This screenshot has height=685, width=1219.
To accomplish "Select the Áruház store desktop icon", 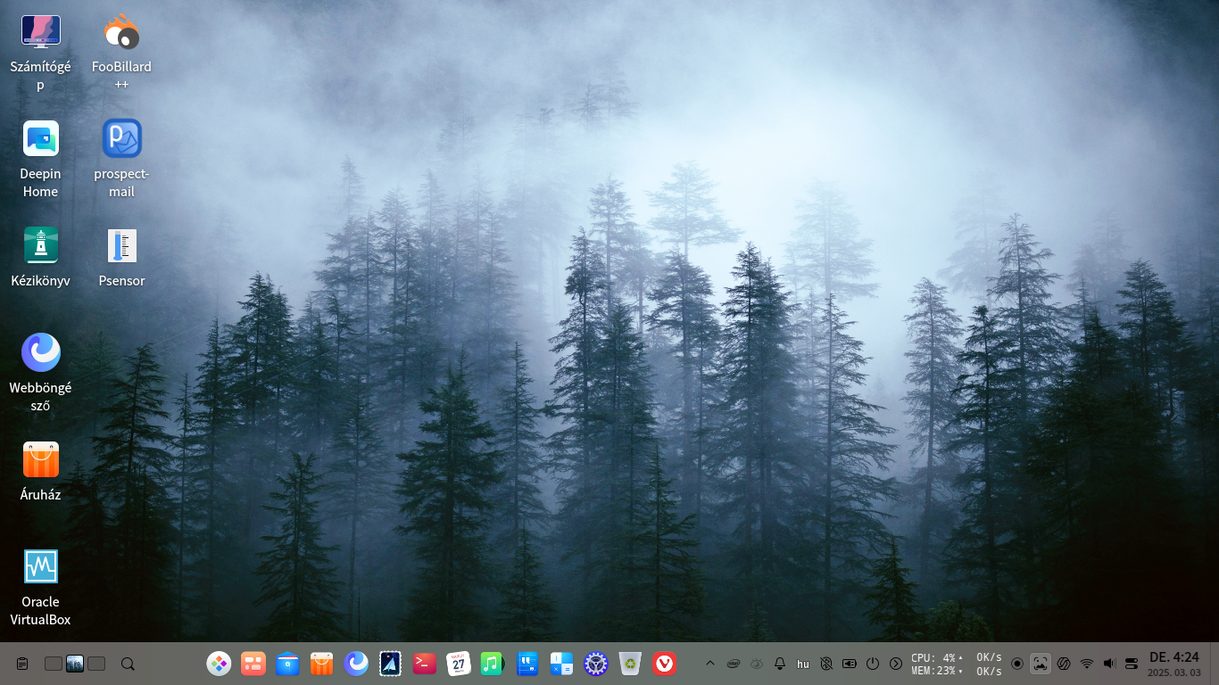I will point(40,471).
